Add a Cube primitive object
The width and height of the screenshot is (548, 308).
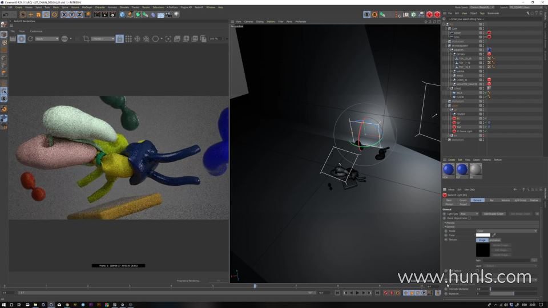click(x=122, y=15)
